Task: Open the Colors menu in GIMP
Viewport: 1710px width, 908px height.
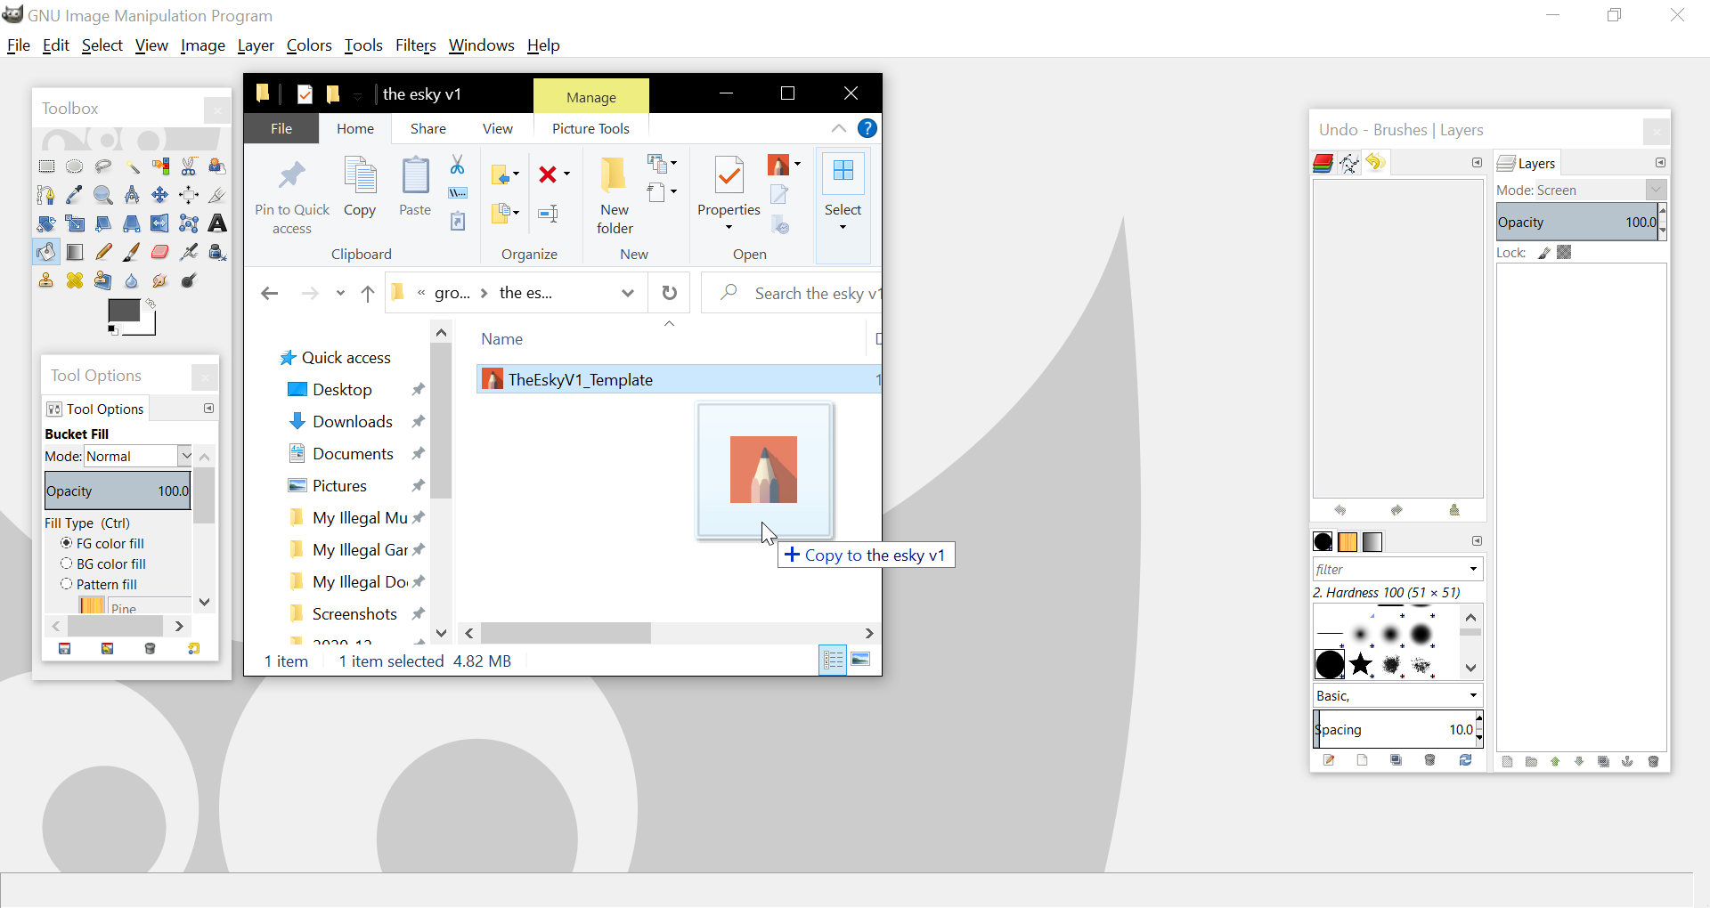Action: (x=309, y=45)
